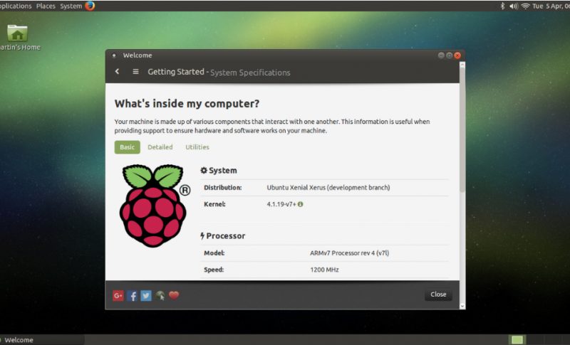Minimize the Welcome window
Screen dimensions: 570x345
(441, 55)
